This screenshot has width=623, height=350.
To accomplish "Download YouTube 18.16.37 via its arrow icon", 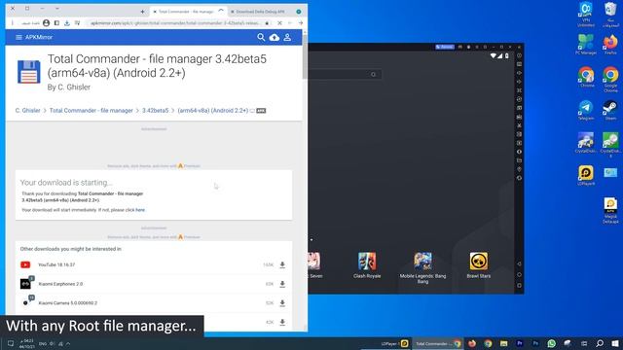I will pyautogui.click(x=282, y=264).
